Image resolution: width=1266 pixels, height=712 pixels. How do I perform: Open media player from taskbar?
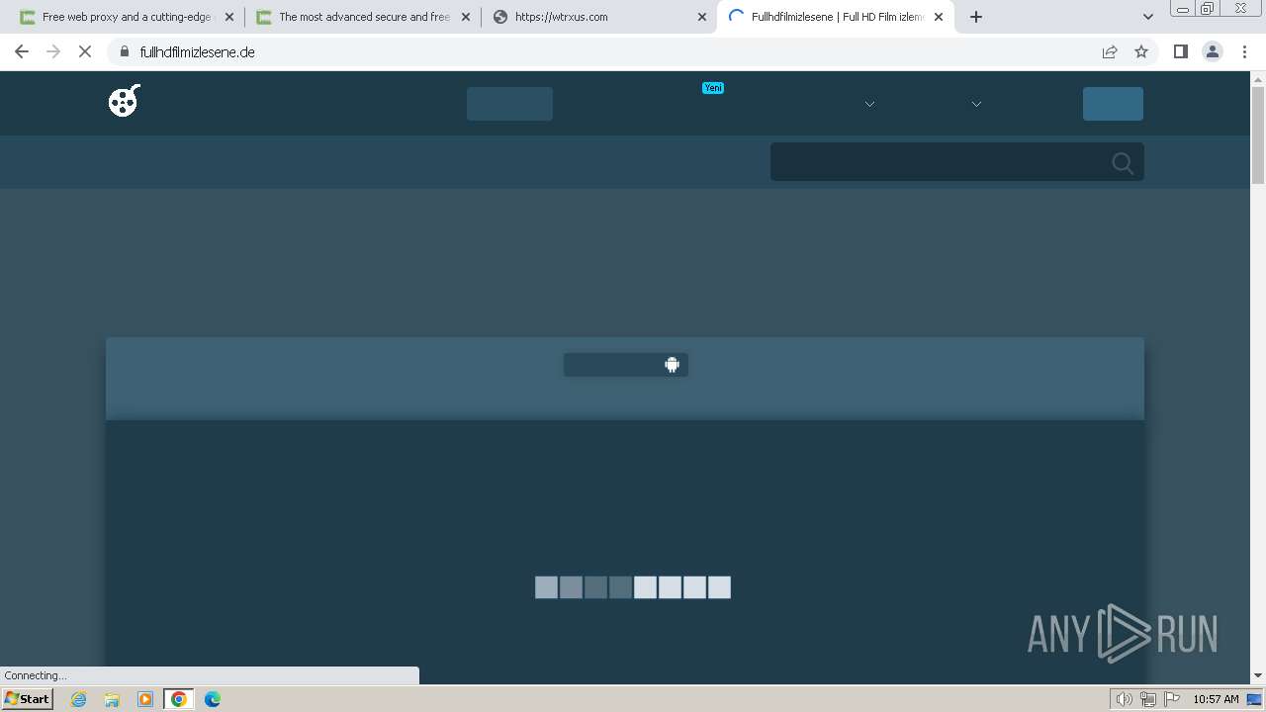coord(145,699)
